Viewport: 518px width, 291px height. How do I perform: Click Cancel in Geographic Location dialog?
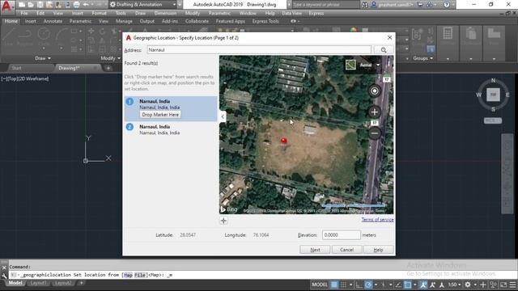(346, 250)
